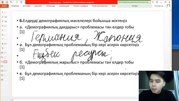Open the Undo history dropdown arrow
This screenshot has height=101, width=179.
tap(13, 2)
